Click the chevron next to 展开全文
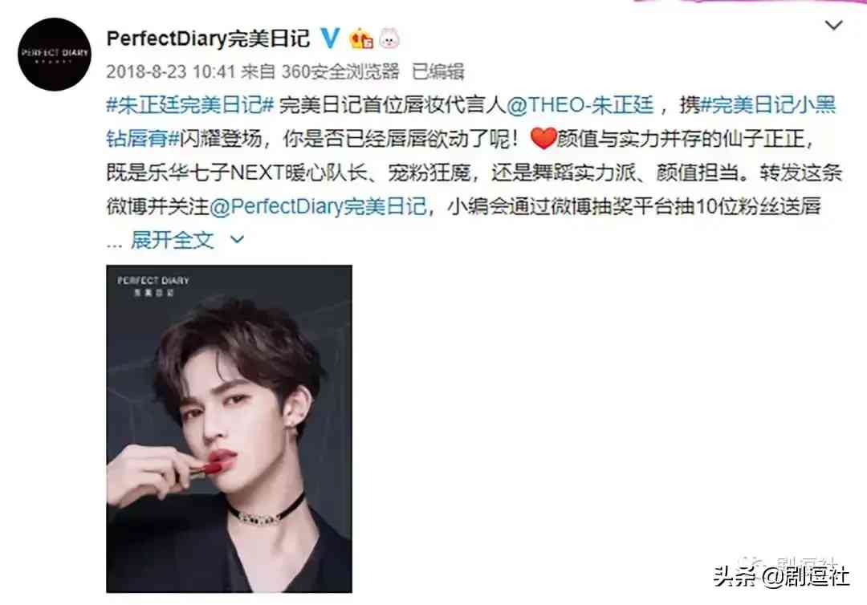 pyautogui.click(x=237, y=240)
